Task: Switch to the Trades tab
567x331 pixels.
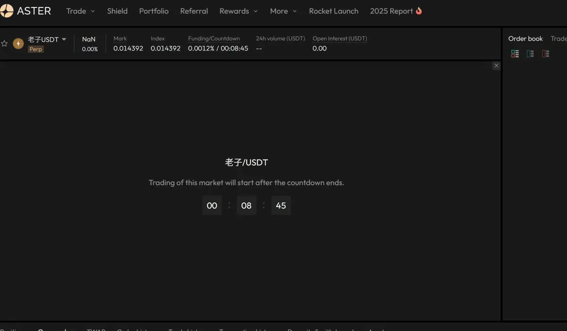Action: [559, 39]
